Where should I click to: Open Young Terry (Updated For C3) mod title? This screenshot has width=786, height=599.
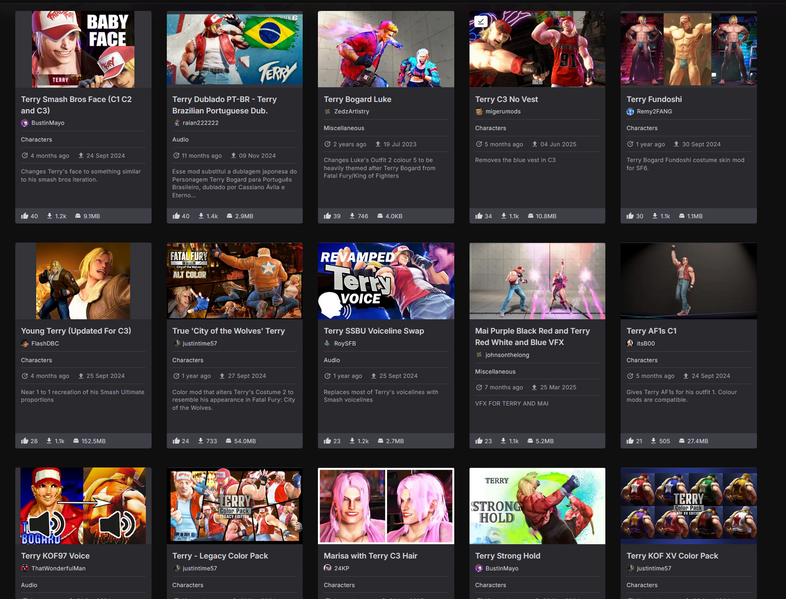point(76,331)
